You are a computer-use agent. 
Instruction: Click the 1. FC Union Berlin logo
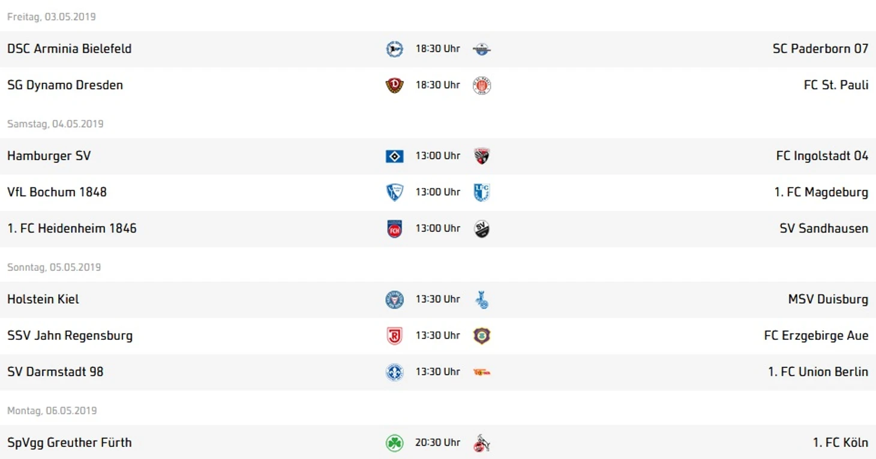pos(481,372)
